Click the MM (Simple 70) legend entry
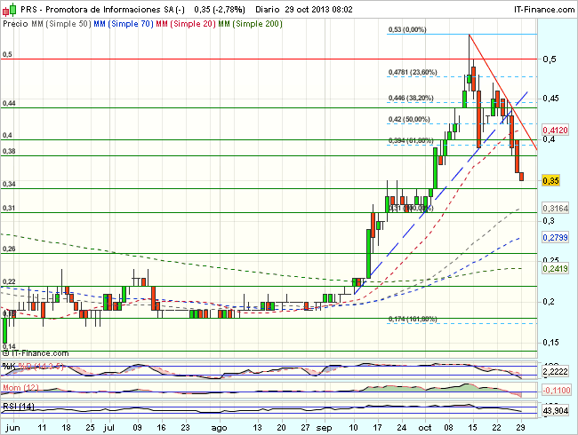The width and height of the screenshot is (578, 435). tap(123, 24)
